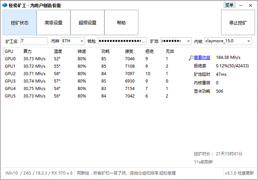
Task: Open the 内核 claymore_15.0 dropdown
Action: click(248, 41)
